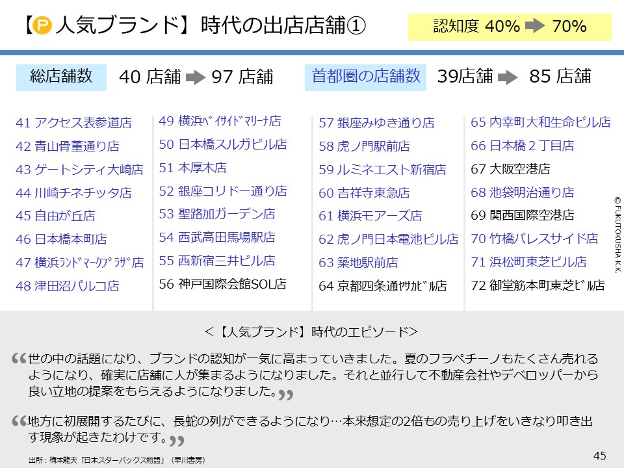
Task: Click the yellow 認知度 highlight box
Action: click(x=510, y=27)
